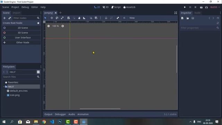Open the Debug menu

(25, 7)
